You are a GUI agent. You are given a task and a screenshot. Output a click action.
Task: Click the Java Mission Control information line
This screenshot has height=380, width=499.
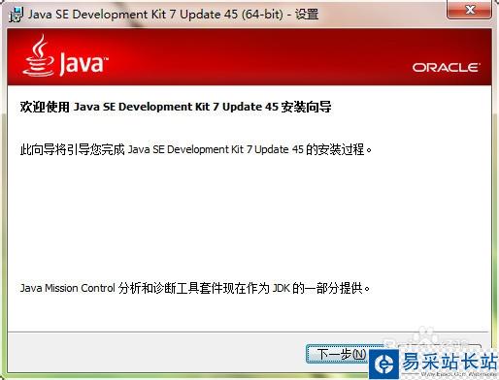pyautogui.click(x=195, y=288)
